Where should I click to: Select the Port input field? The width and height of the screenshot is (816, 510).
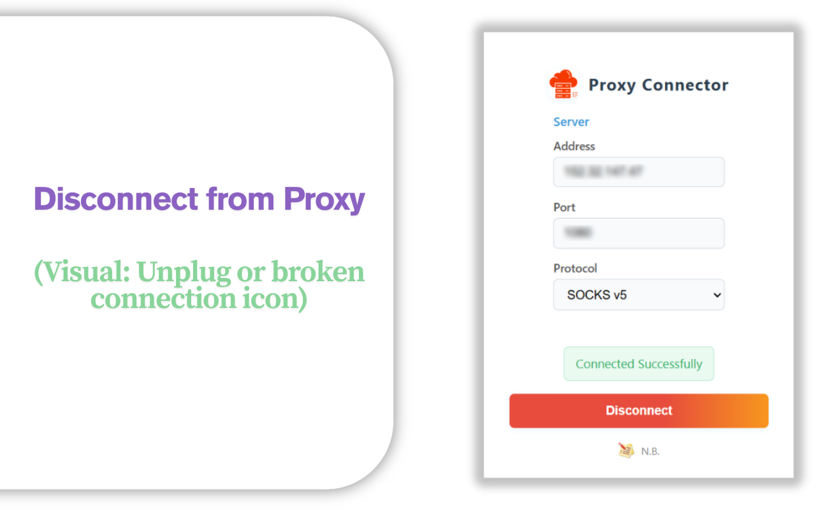pyautogui.click(x=638, y=233)
